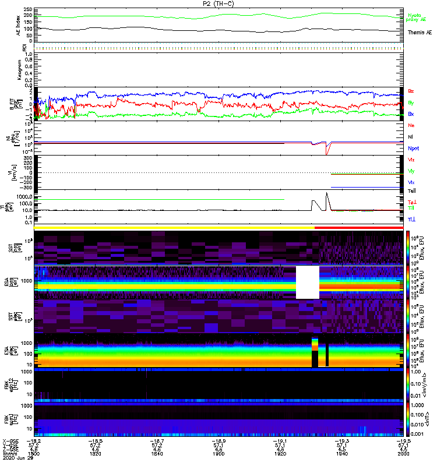Click the black Tell legend label
437x466 pixels.
pyautogui.click(x=412, y=191)
